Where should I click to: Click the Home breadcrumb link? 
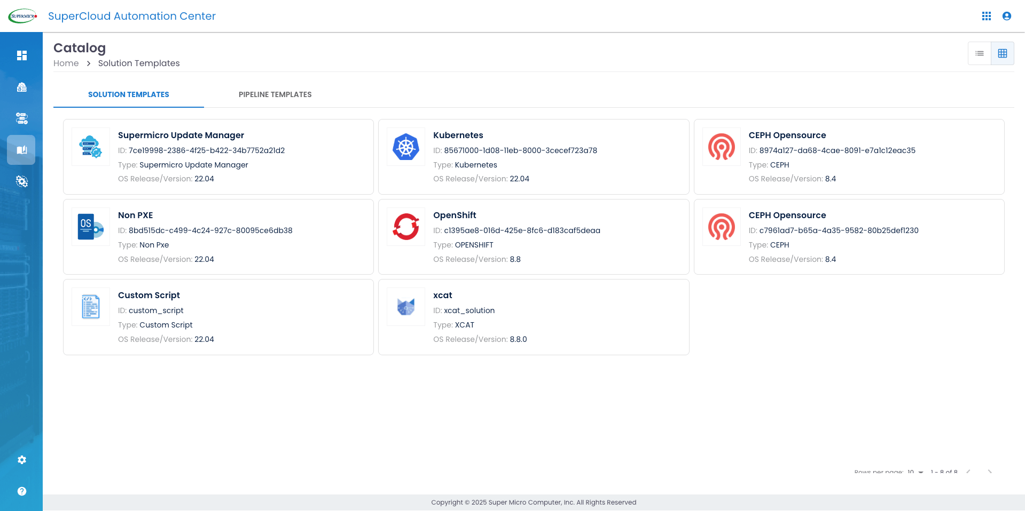tap(66, 63)
